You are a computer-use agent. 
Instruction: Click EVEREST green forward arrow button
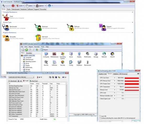(26, 50)
